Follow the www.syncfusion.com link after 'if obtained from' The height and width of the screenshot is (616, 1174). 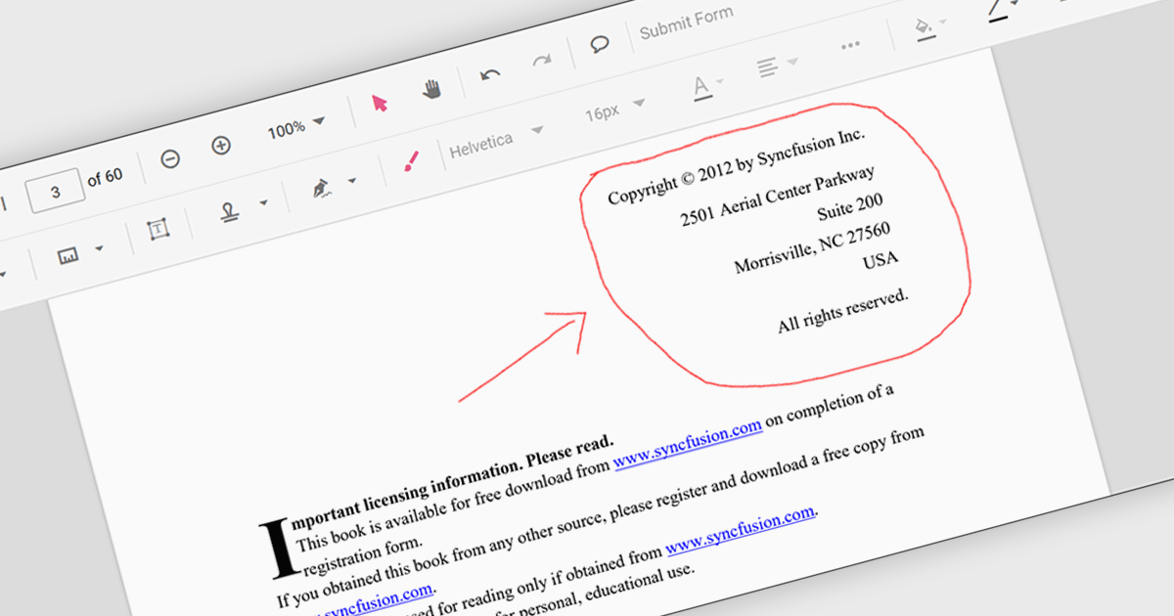(x=741, y=528)
